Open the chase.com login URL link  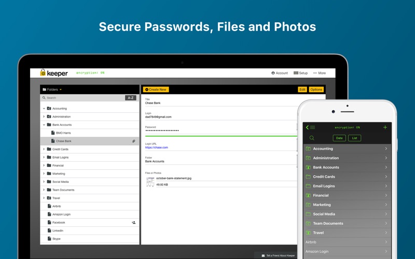[157, 148]
